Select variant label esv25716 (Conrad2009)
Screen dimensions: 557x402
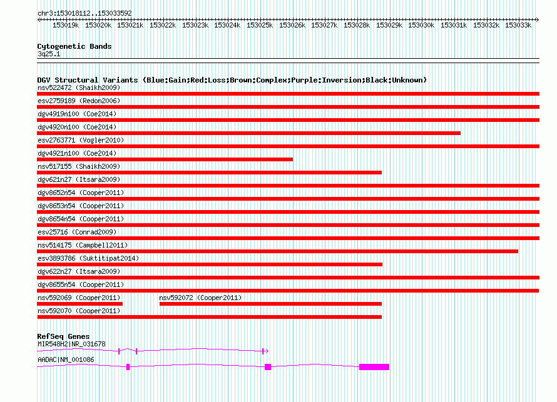(x=77, y=232)
